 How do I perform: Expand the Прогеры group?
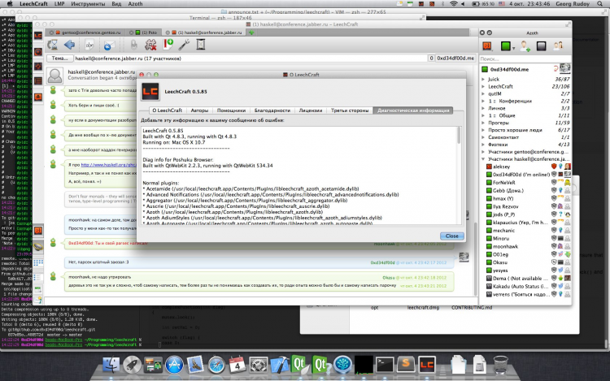tap(484, 123)
